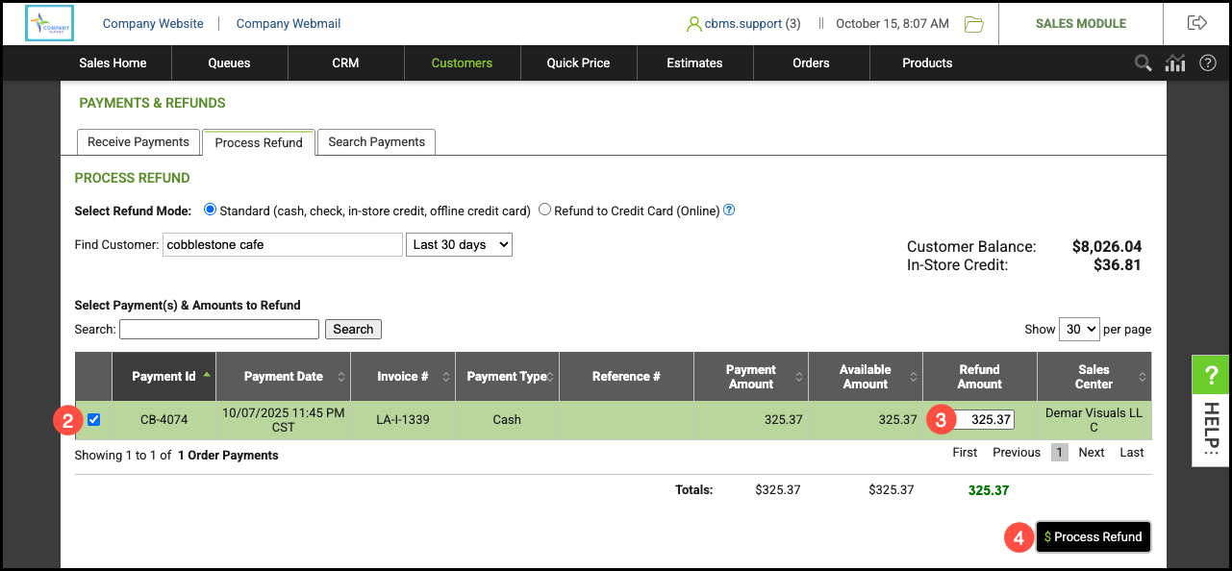Go to First page link
This screenshot has width=1232, height=571.
[965, 452]
